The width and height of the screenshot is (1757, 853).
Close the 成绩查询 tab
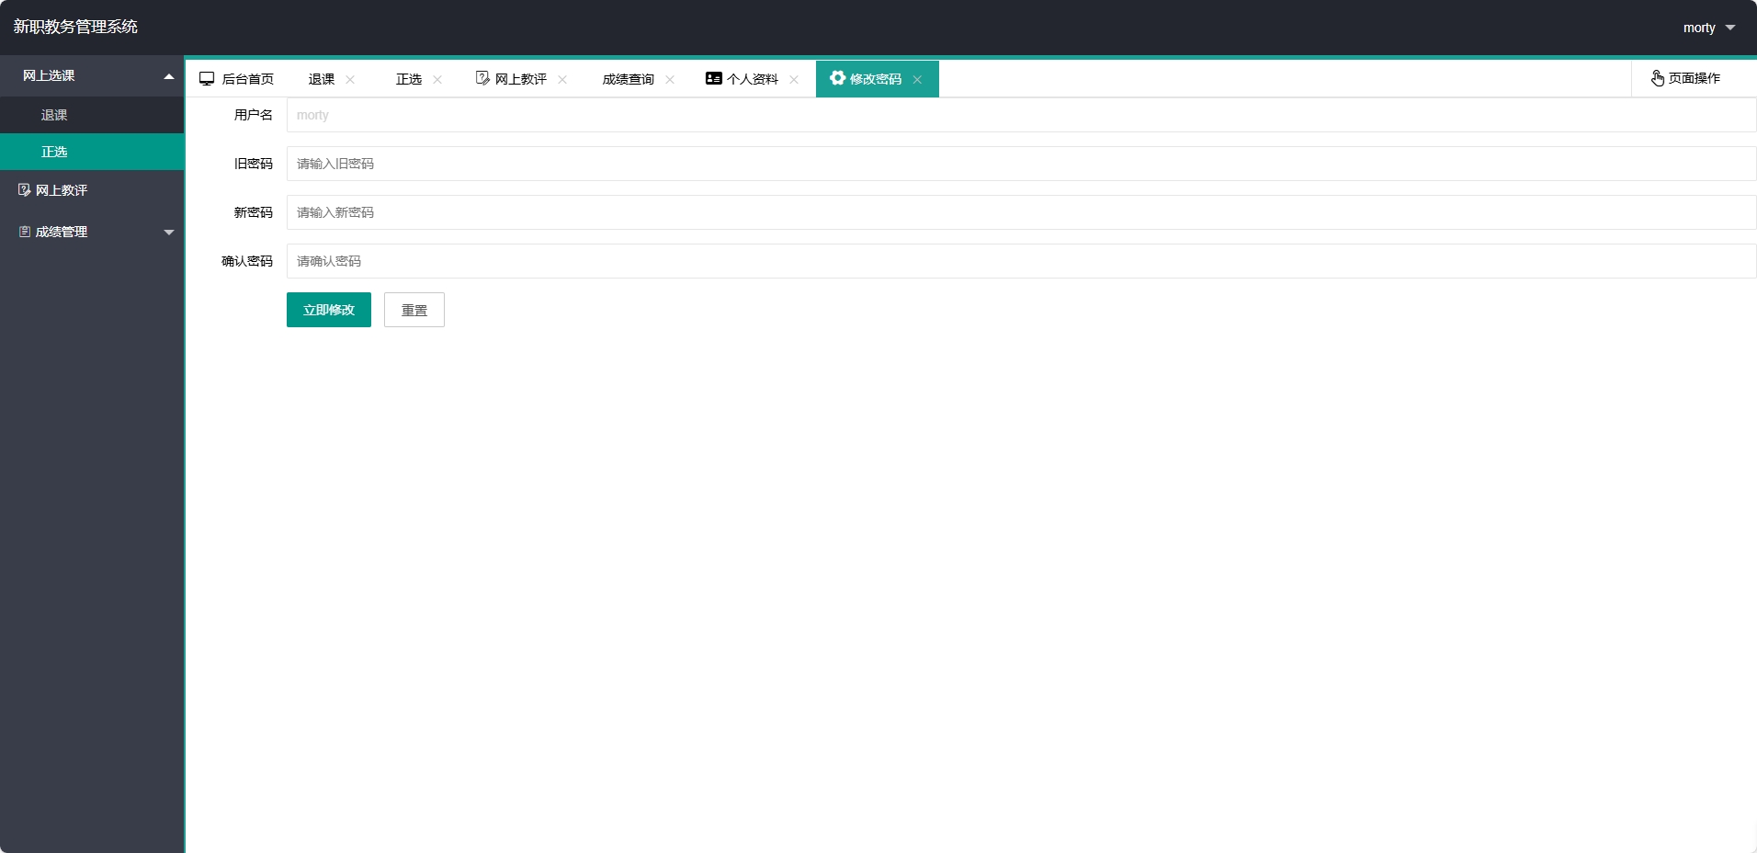tap(671, 79)
